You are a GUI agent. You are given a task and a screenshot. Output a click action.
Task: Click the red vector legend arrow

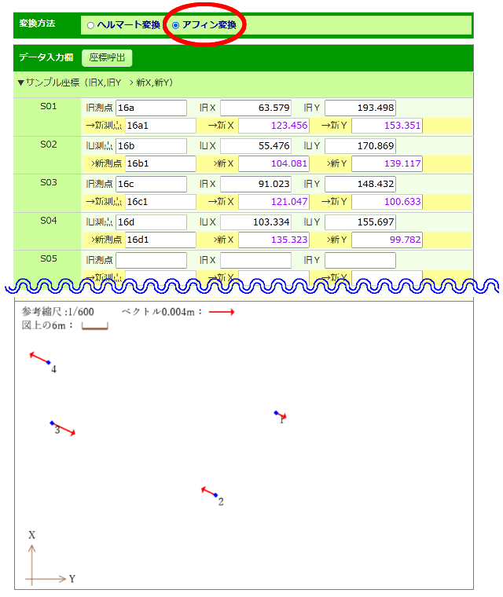222,312
